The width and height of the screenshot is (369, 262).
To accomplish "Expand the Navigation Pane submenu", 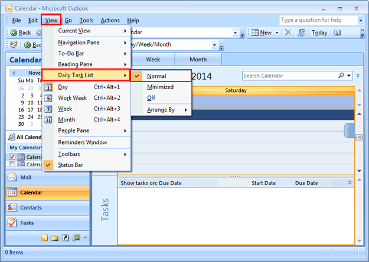I will (x=86, y=42).
